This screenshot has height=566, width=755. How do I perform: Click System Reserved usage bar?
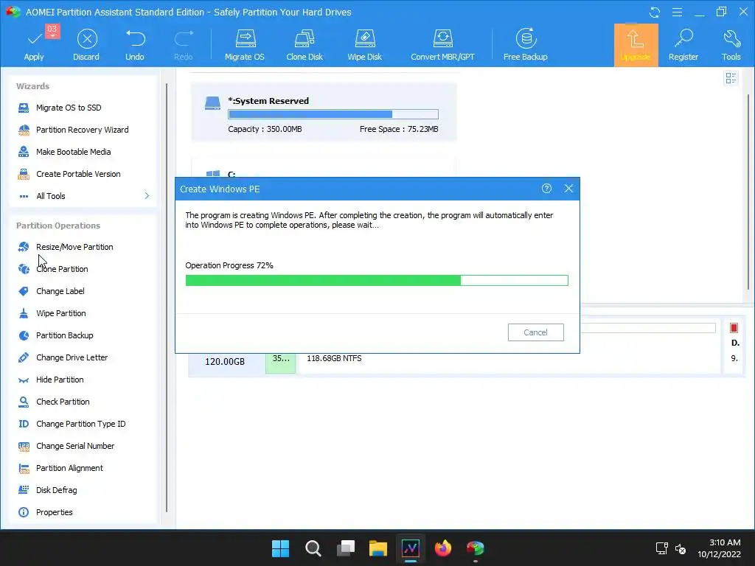click(x=333, y=114)
